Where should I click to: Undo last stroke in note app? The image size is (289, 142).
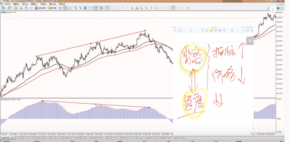(191, 30)
